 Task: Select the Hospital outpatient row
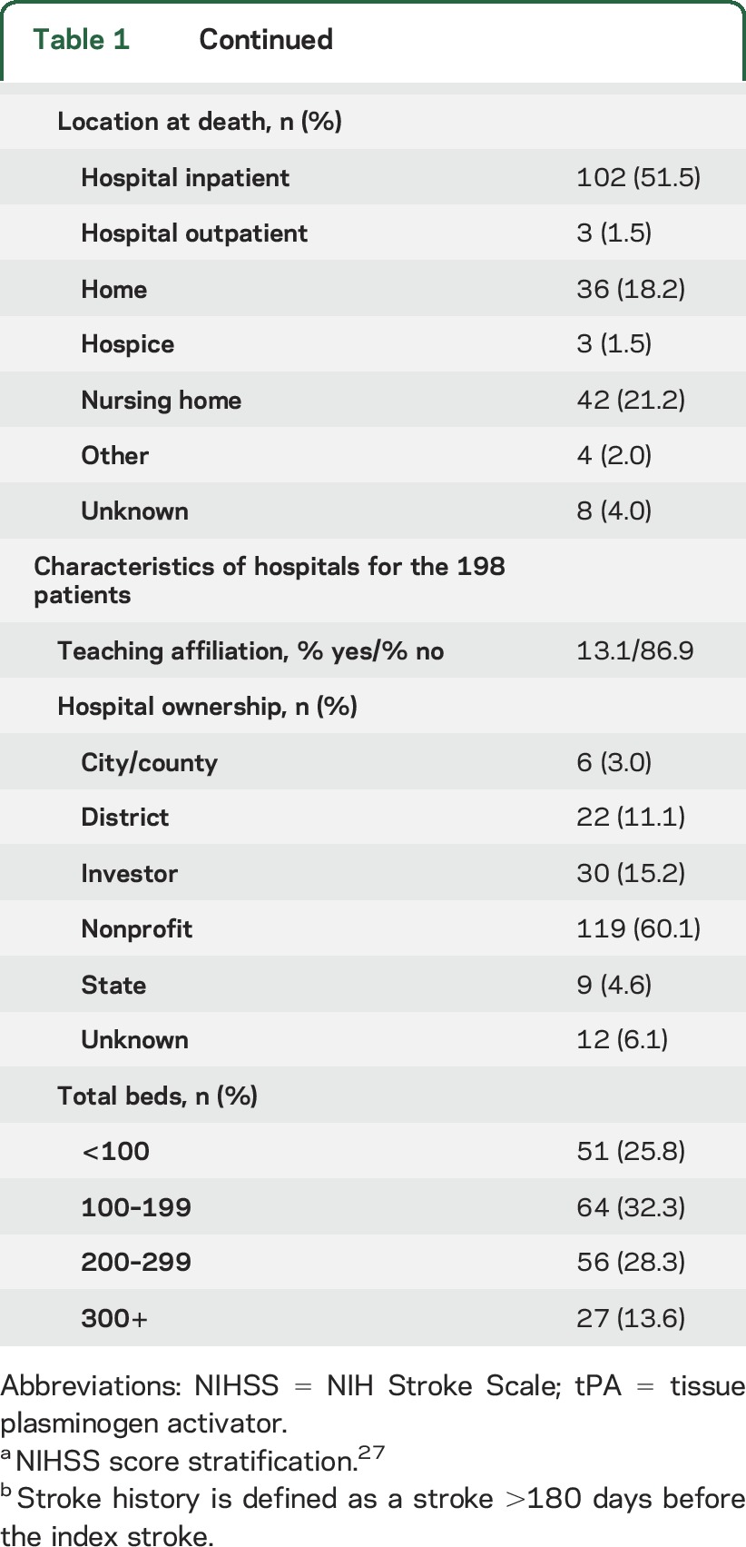(194, 233)
